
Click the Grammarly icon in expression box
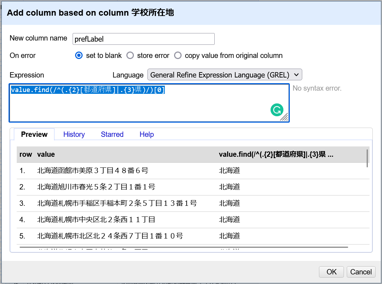[277, 110]
